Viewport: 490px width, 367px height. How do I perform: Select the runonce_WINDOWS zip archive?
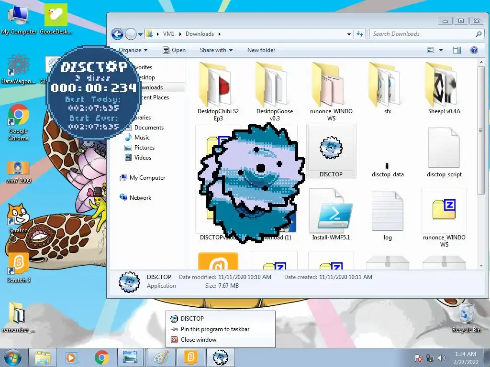pyautogui.click(x=444, y=218)
